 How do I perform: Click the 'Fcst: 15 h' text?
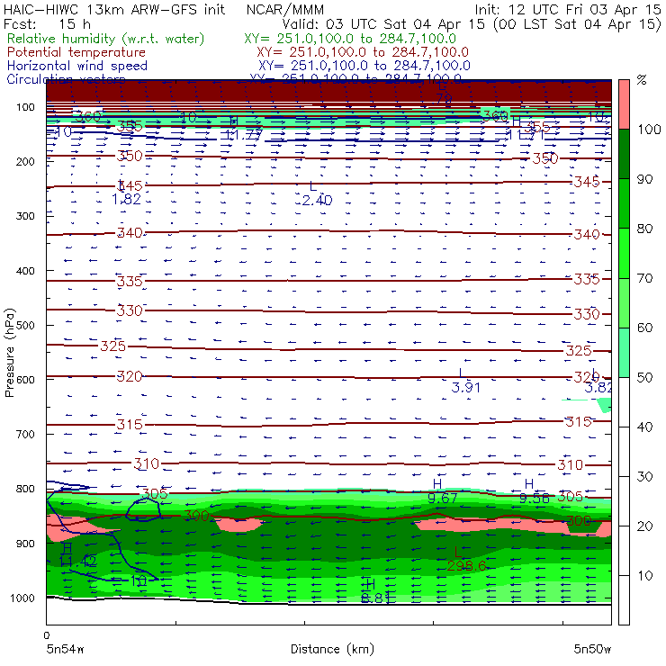[x=47, y=23]
